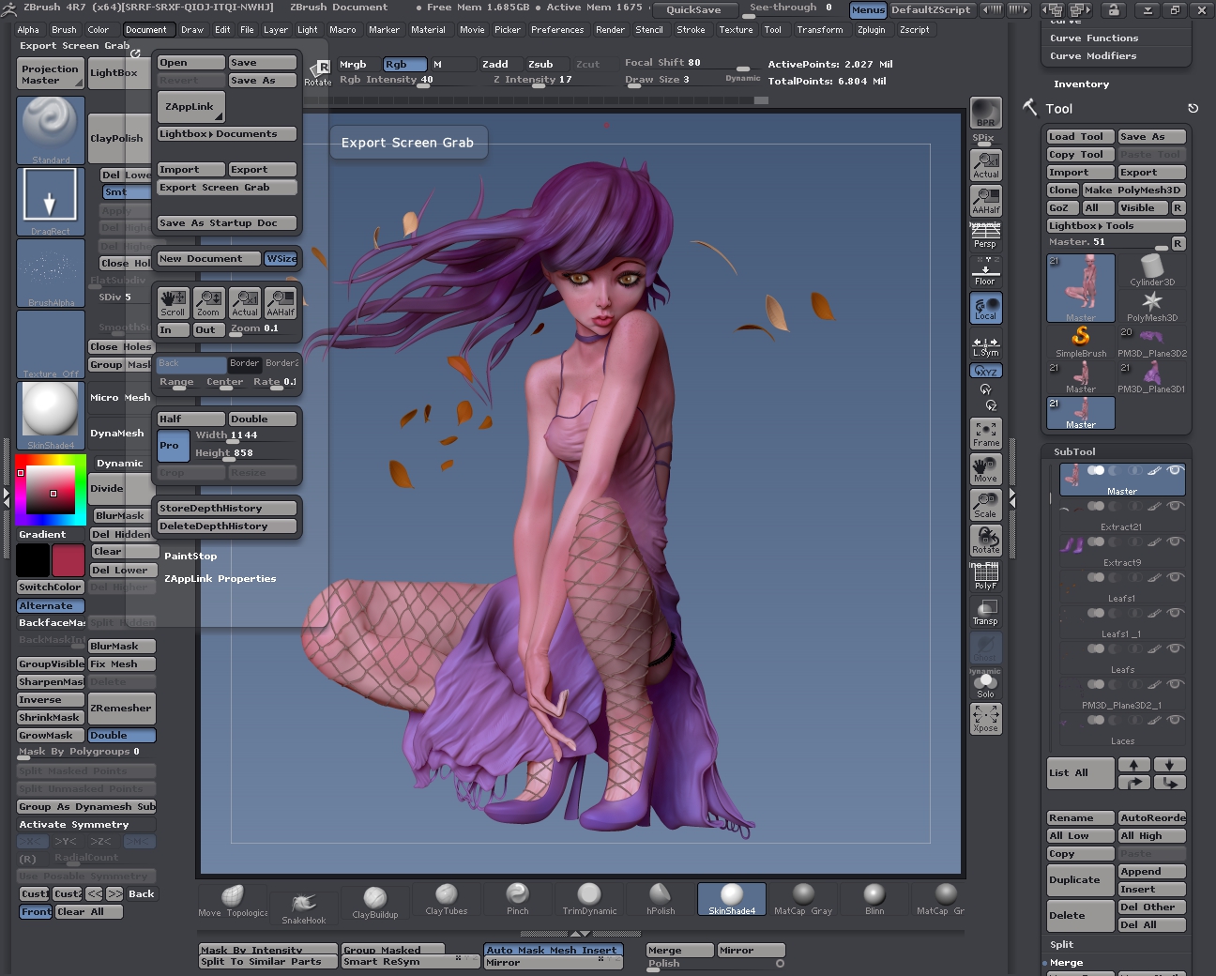Choose the MatCap Gray material
The image size is (1216, 976).
(803, 899)
